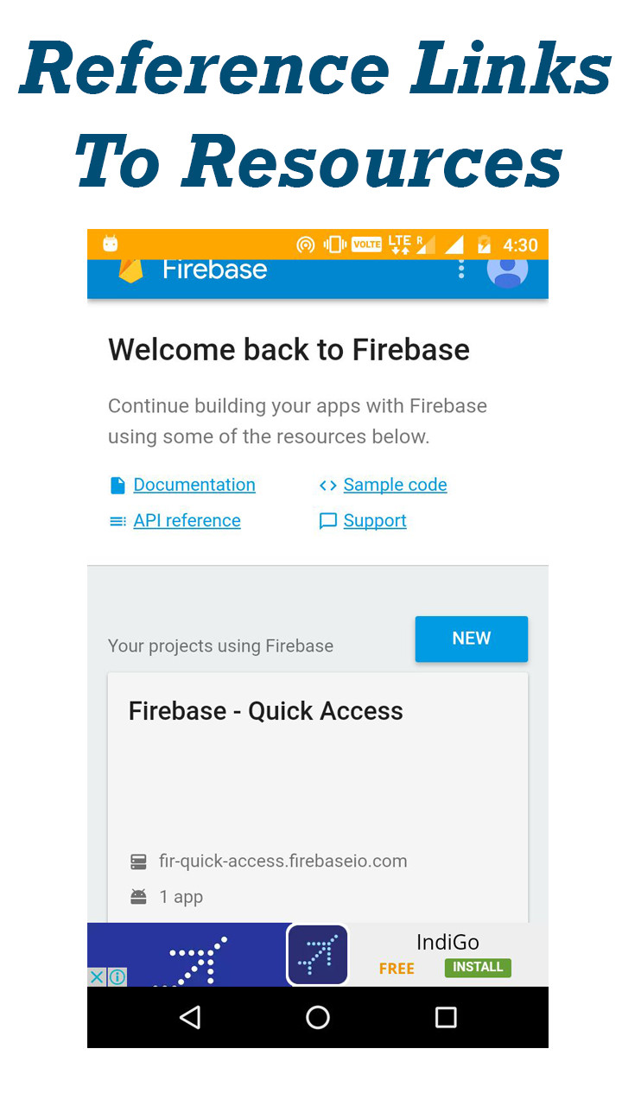The width and height of the screenshot is (622, 1106).
Task: Click the Support chat bubble icon
Action: tap(327, 521)
